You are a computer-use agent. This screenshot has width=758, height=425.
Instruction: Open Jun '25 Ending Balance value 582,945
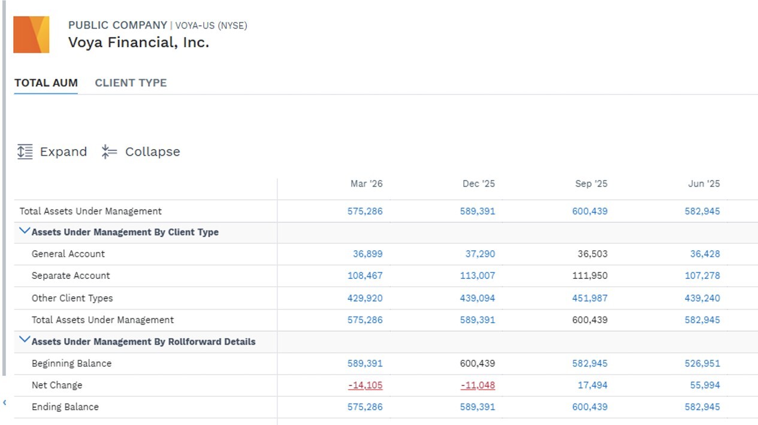(702, 407)
